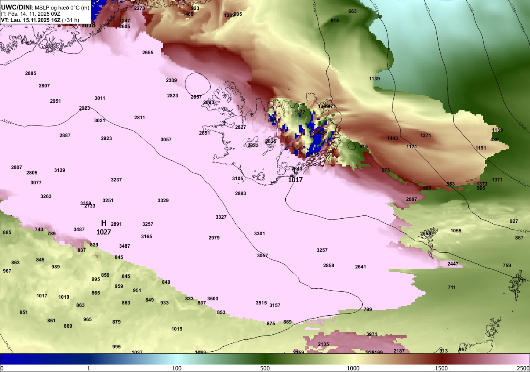Screen dimensions: 530x372
Task: Click the 2273 height value
Action: pos(140,8)
